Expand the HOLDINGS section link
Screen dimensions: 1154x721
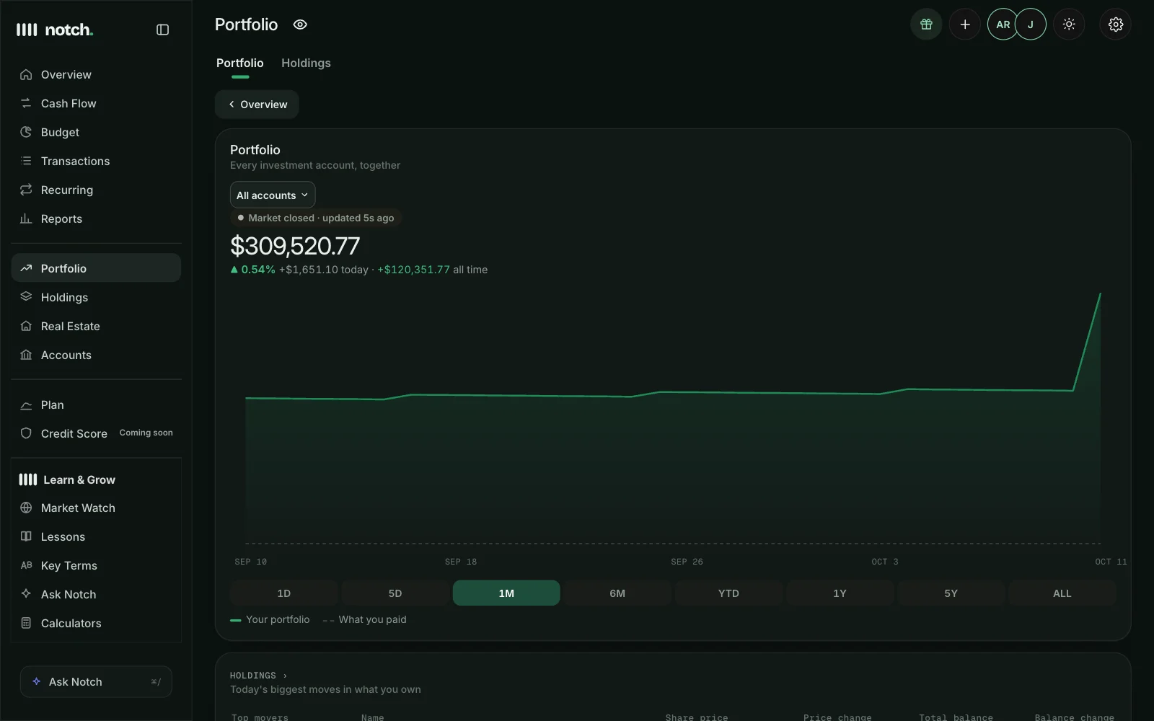(x=258, y=676)
